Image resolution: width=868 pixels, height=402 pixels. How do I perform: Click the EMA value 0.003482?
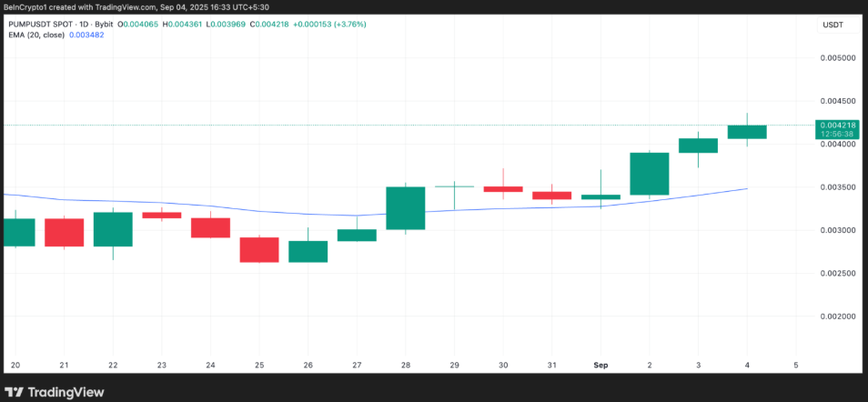[86, 35]
